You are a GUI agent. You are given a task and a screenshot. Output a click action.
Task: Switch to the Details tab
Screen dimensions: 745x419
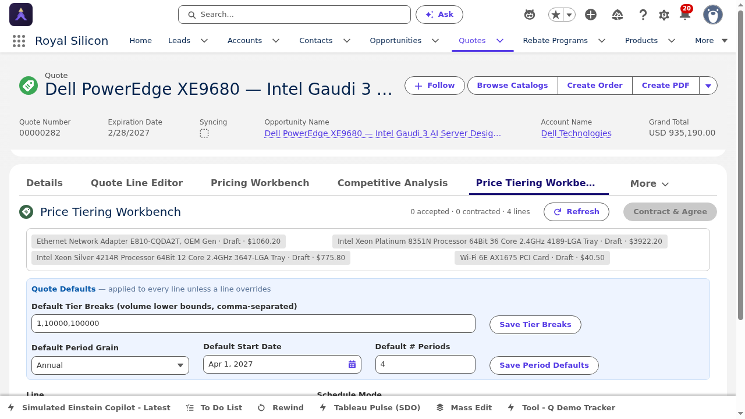pyautogui.click(x=44, y=183)
